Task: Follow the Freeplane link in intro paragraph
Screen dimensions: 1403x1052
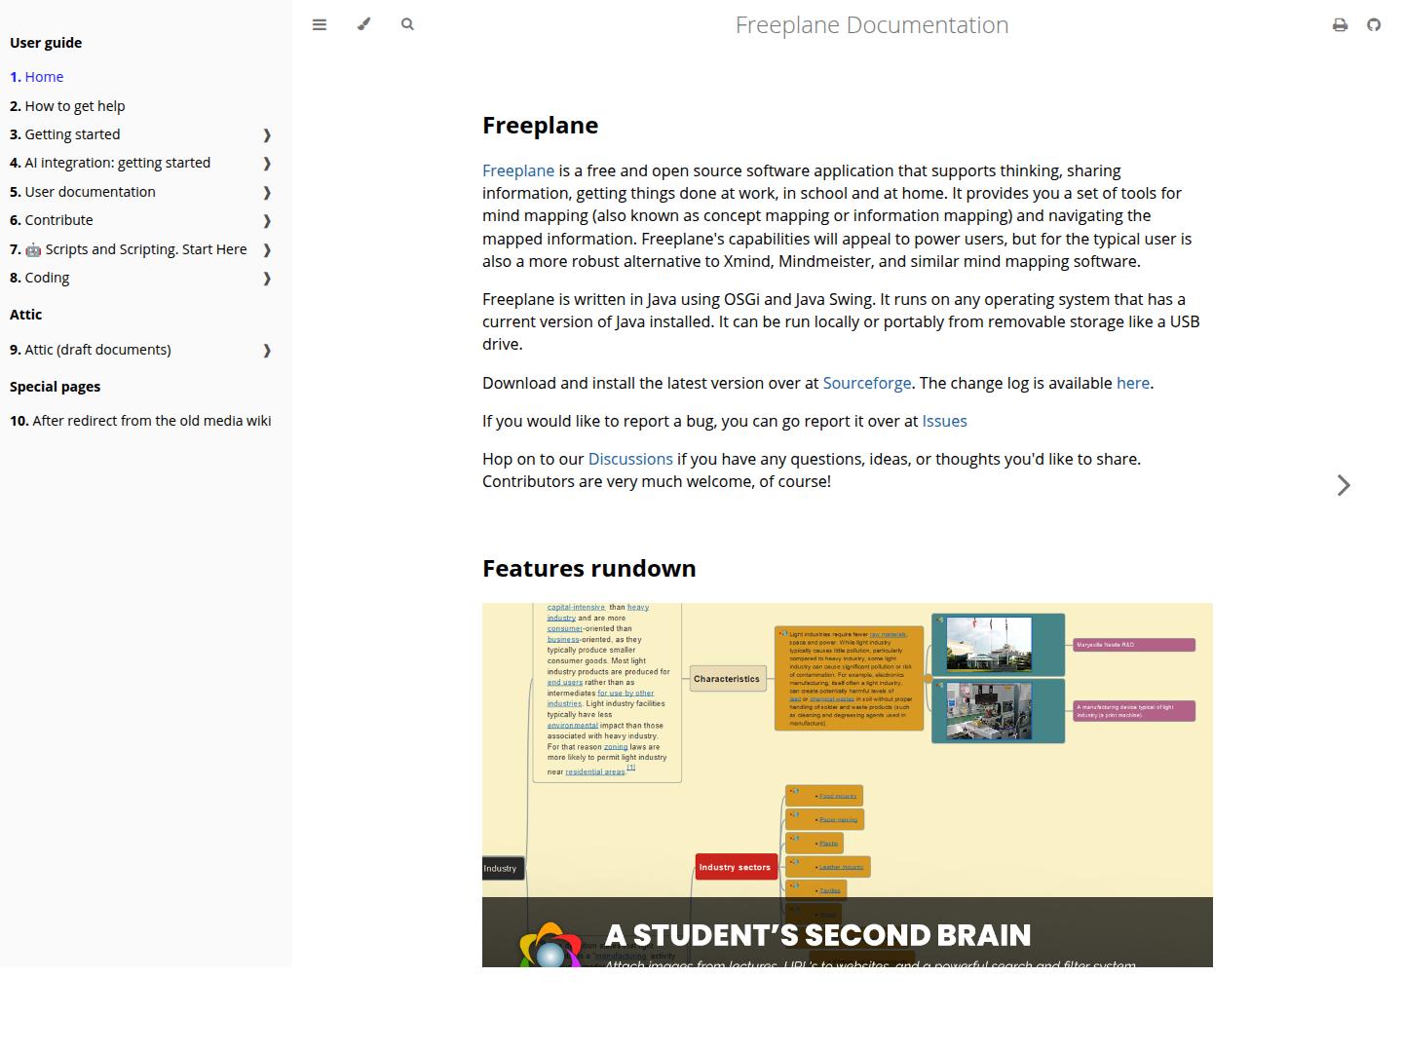Action: click(x=518, y=170)
